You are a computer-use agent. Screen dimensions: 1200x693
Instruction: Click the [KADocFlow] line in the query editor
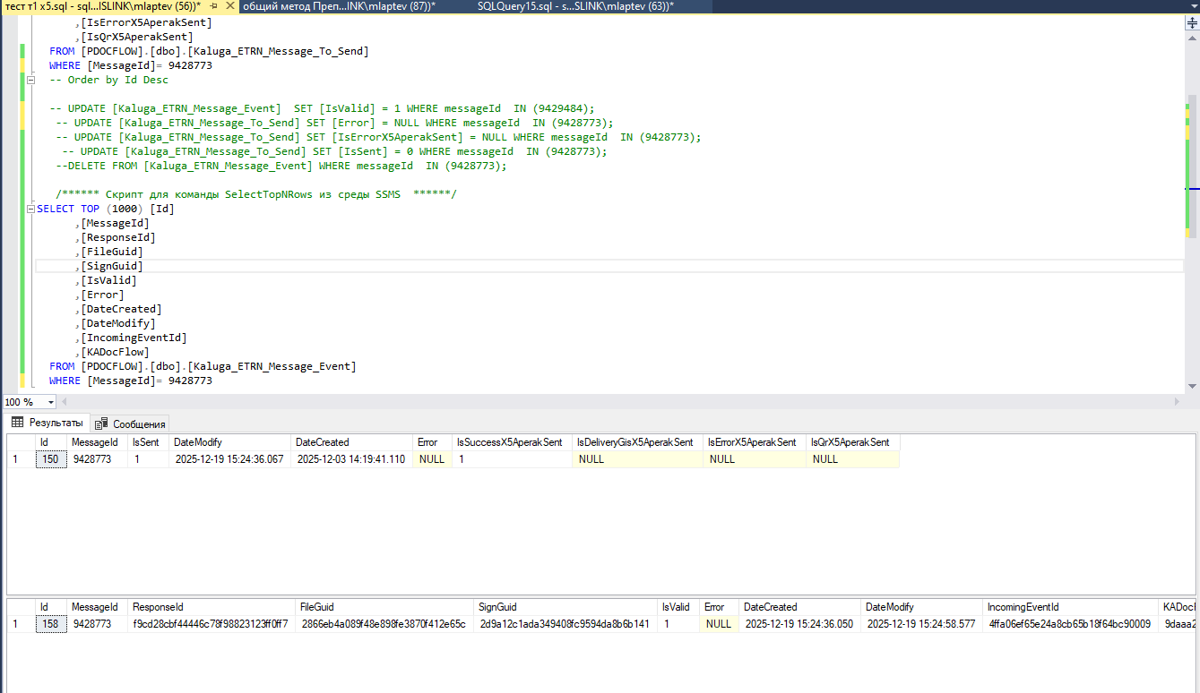(x=112, y=352)
